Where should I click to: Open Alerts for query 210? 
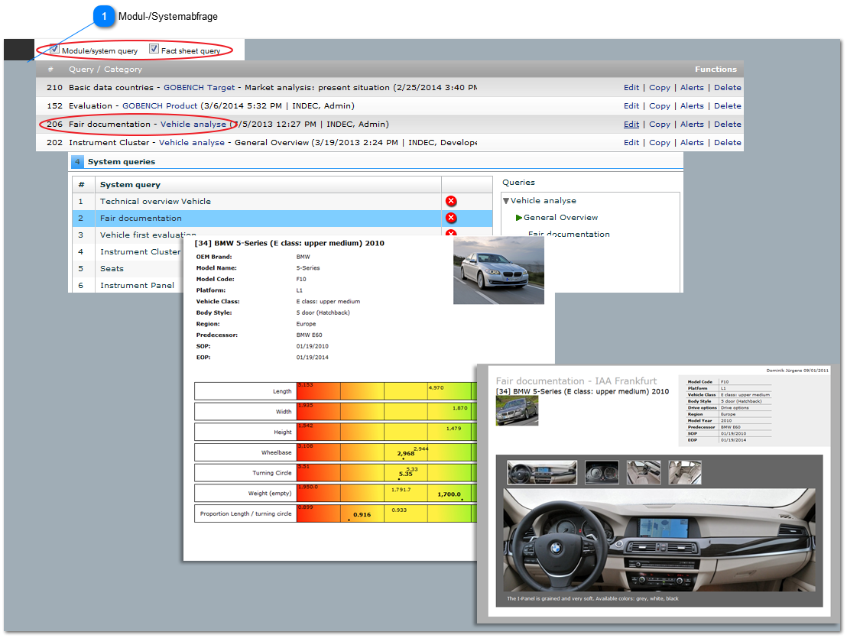tap(692, 87)
